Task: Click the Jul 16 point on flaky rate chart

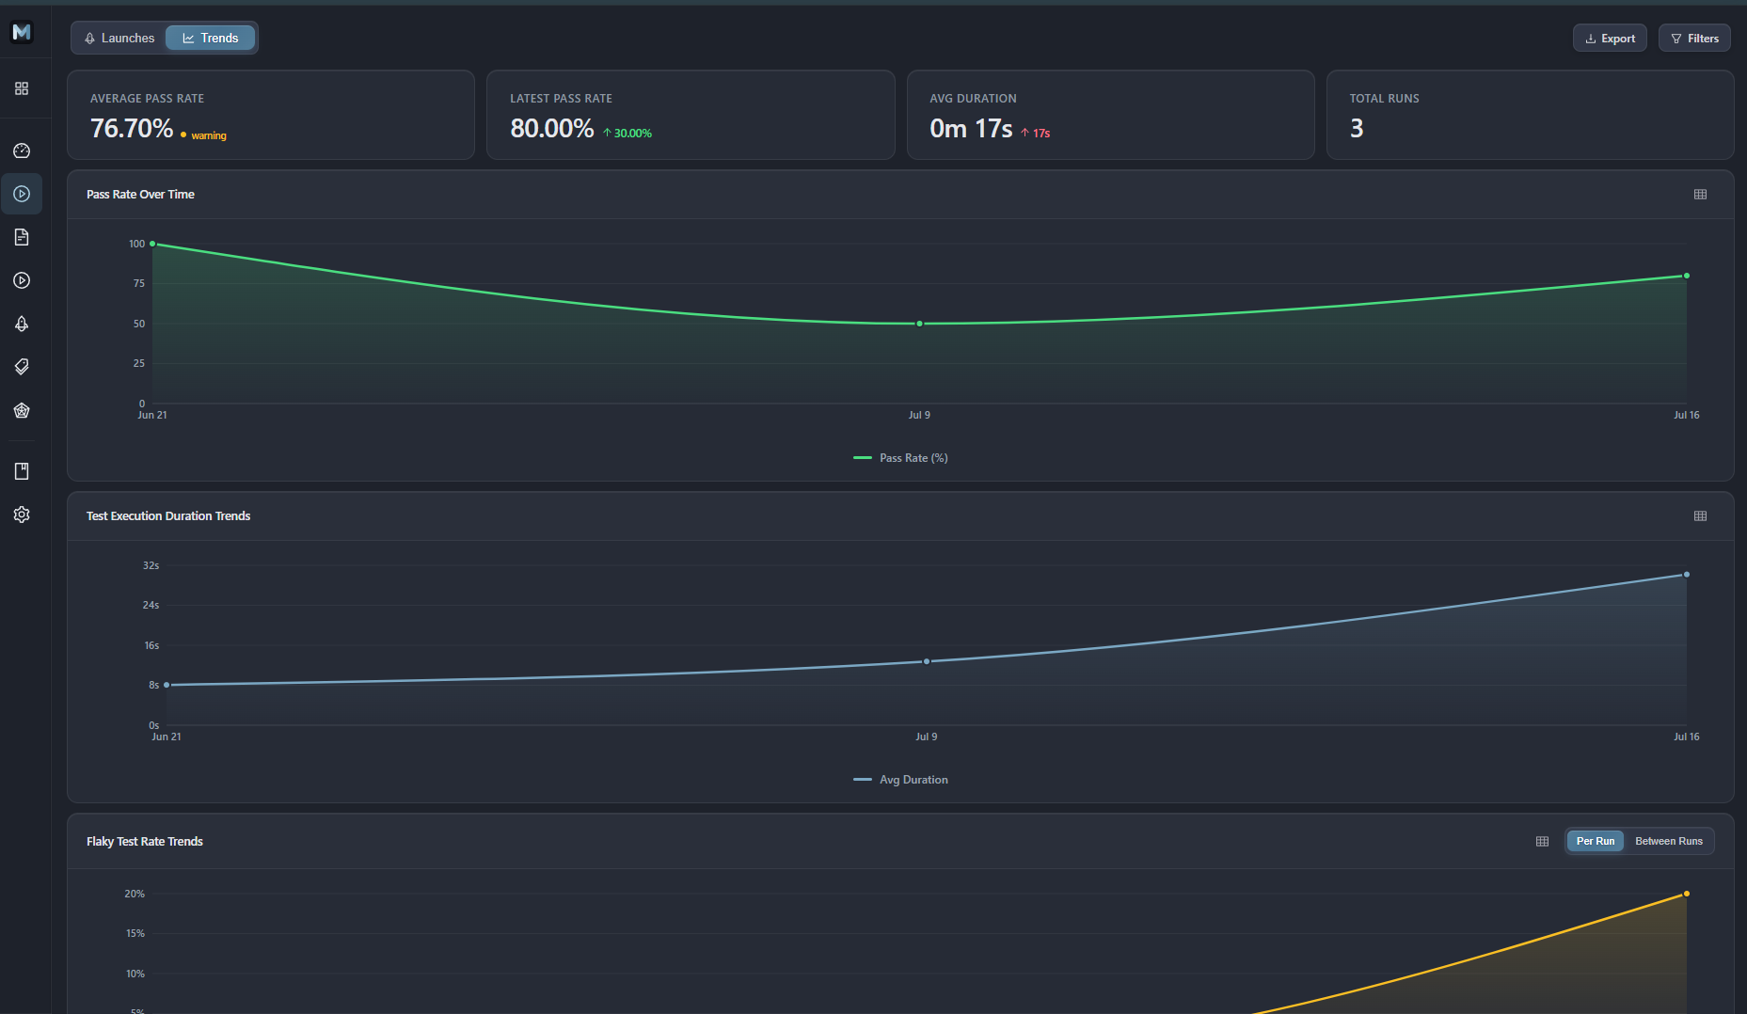Action: [x=1686, y=894]
